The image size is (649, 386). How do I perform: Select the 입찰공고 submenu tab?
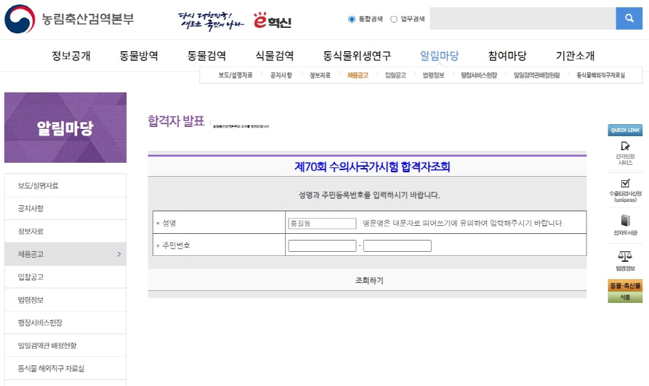(x=395, y=75)
